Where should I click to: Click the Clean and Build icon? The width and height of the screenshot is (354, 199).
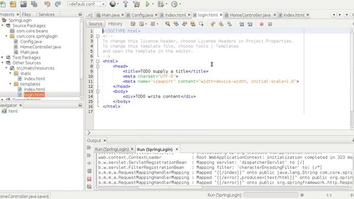click(x=137, y=4)
